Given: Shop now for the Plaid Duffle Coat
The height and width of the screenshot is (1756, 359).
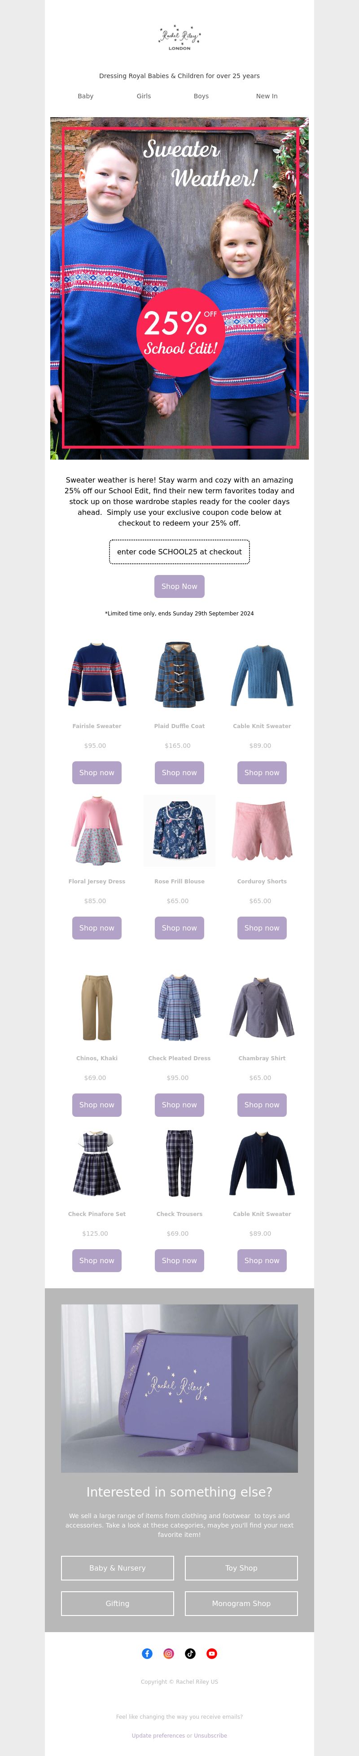Looking at the screenshot, I should click(179, 773).
